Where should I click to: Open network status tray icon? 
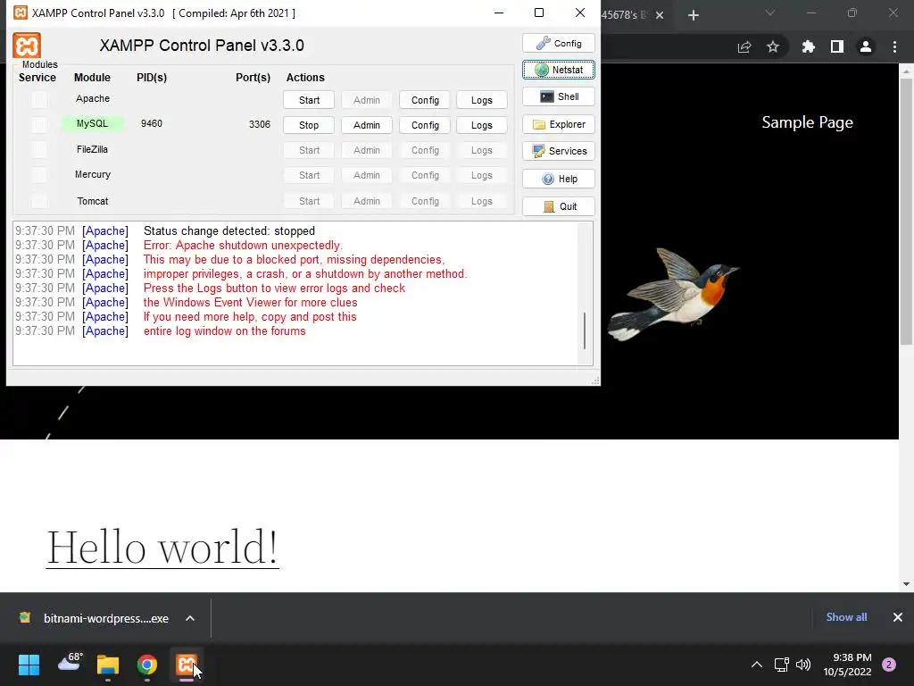tap(781, 665)
